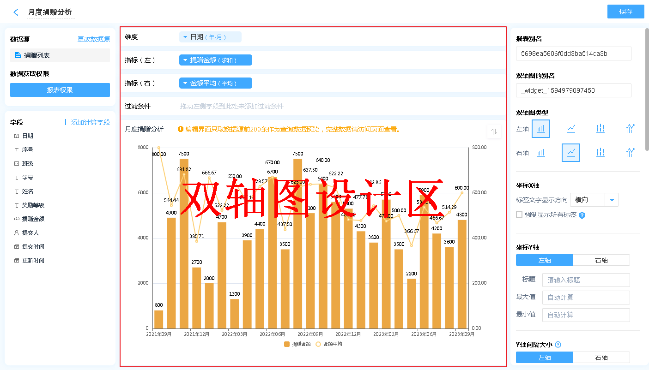Viewport: 649px width, 370px height.
Task: Click the 保存 button
Action: pos(625,12)
